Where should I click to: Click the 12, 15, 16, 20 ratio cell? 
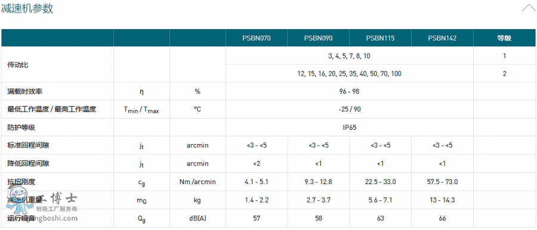point(349,73)
